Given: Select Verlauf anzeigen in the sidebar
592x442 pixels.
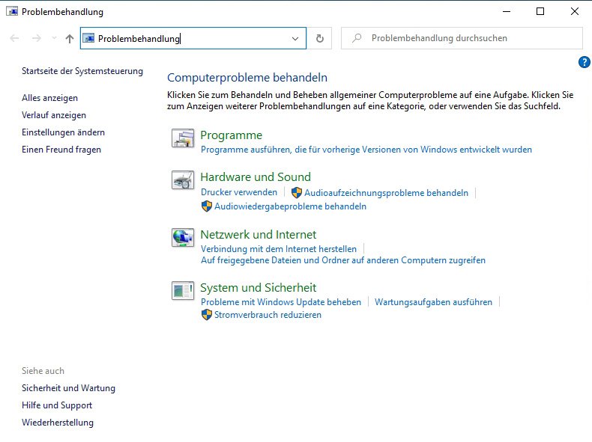Looking at the screenshot, I should tap(54, 115).
